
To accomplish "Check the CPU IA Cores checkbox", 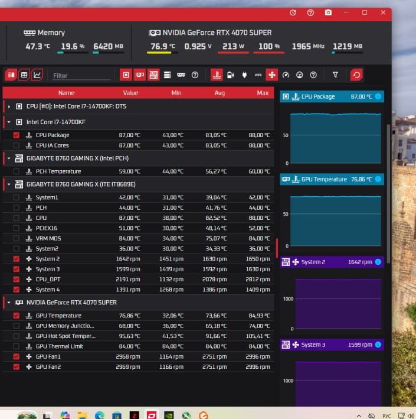I will 17,145.
